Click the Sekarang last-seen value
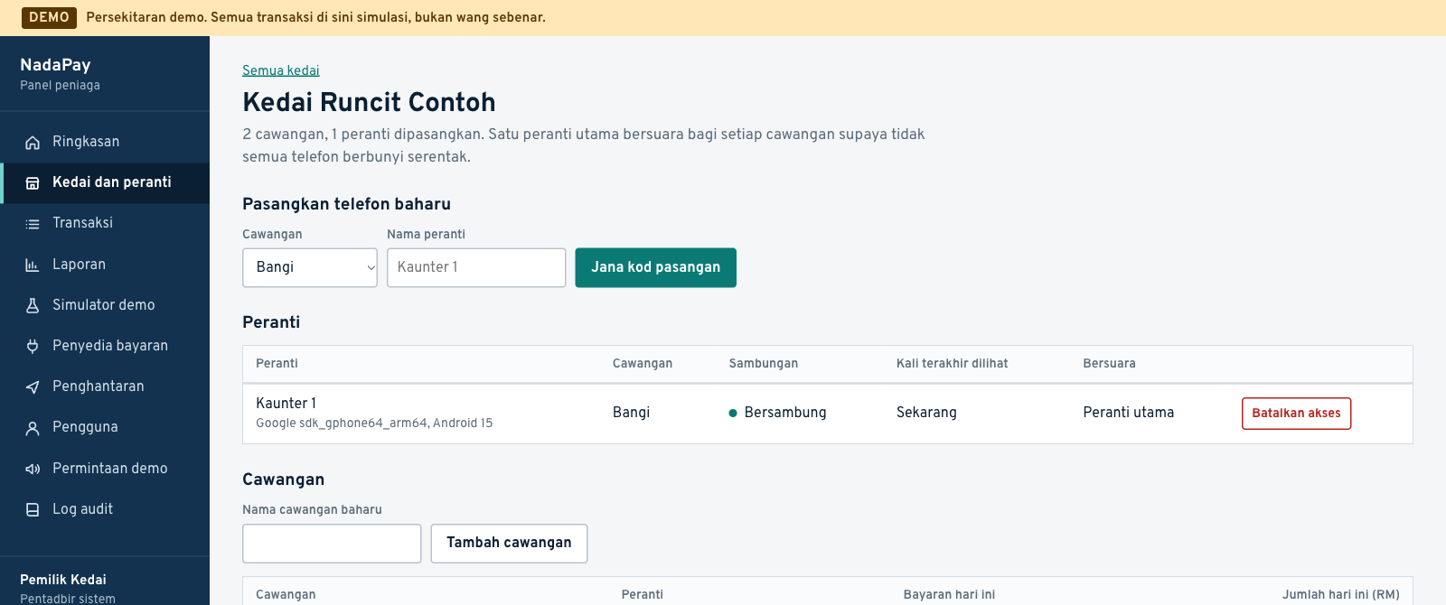The width and height of the screenshot is (1446, 605). click(926, 413)
